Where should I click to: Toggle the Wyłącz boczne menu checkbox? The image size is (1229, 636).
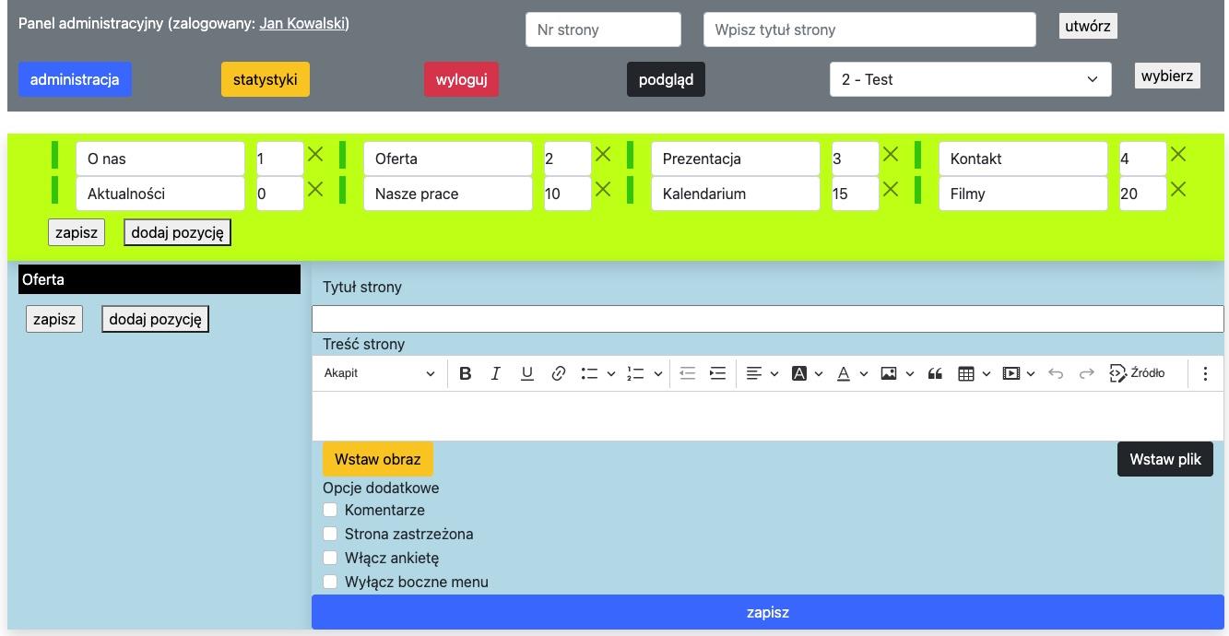click(330, 582)
